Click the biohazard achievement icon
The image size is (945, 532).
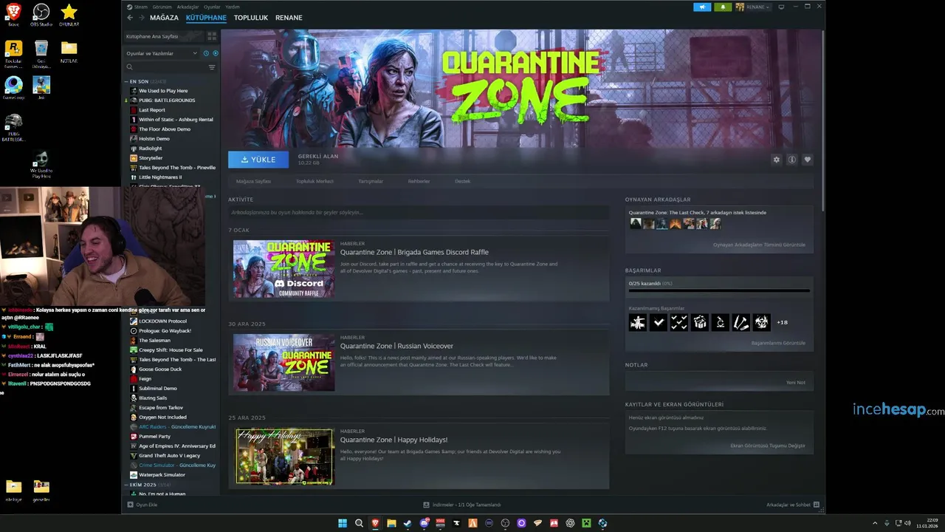pos(761,322)
